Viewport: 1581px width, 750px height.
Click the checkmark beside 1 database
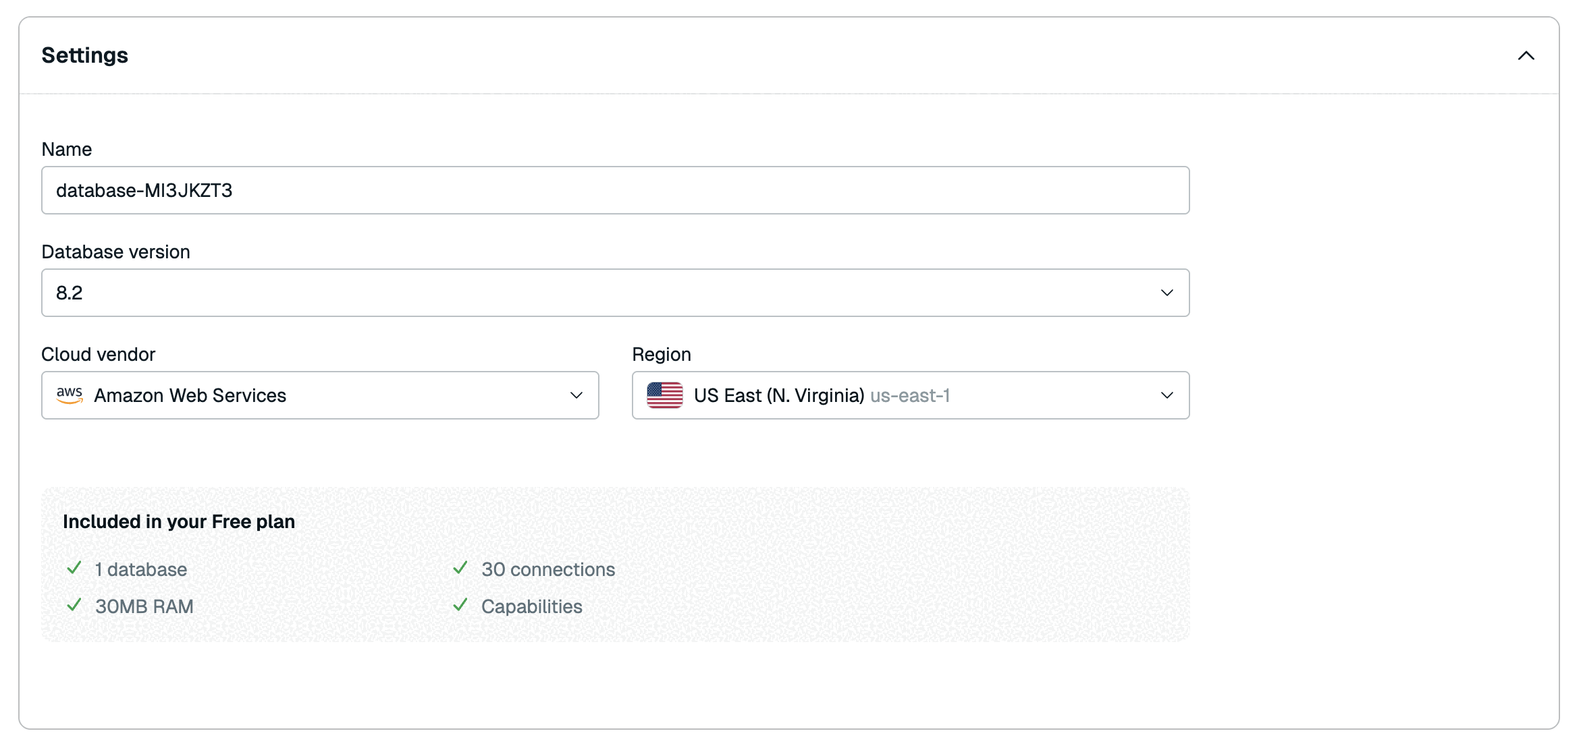point(74,569)
